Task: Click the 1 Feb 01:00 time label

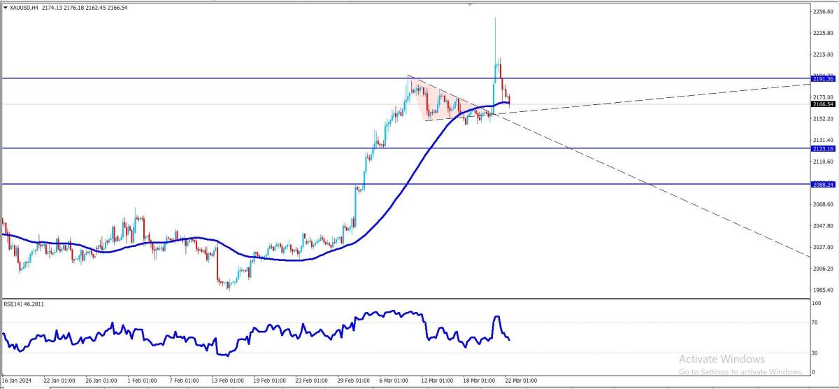Action: pyautogui.click(x=143, y=381)
